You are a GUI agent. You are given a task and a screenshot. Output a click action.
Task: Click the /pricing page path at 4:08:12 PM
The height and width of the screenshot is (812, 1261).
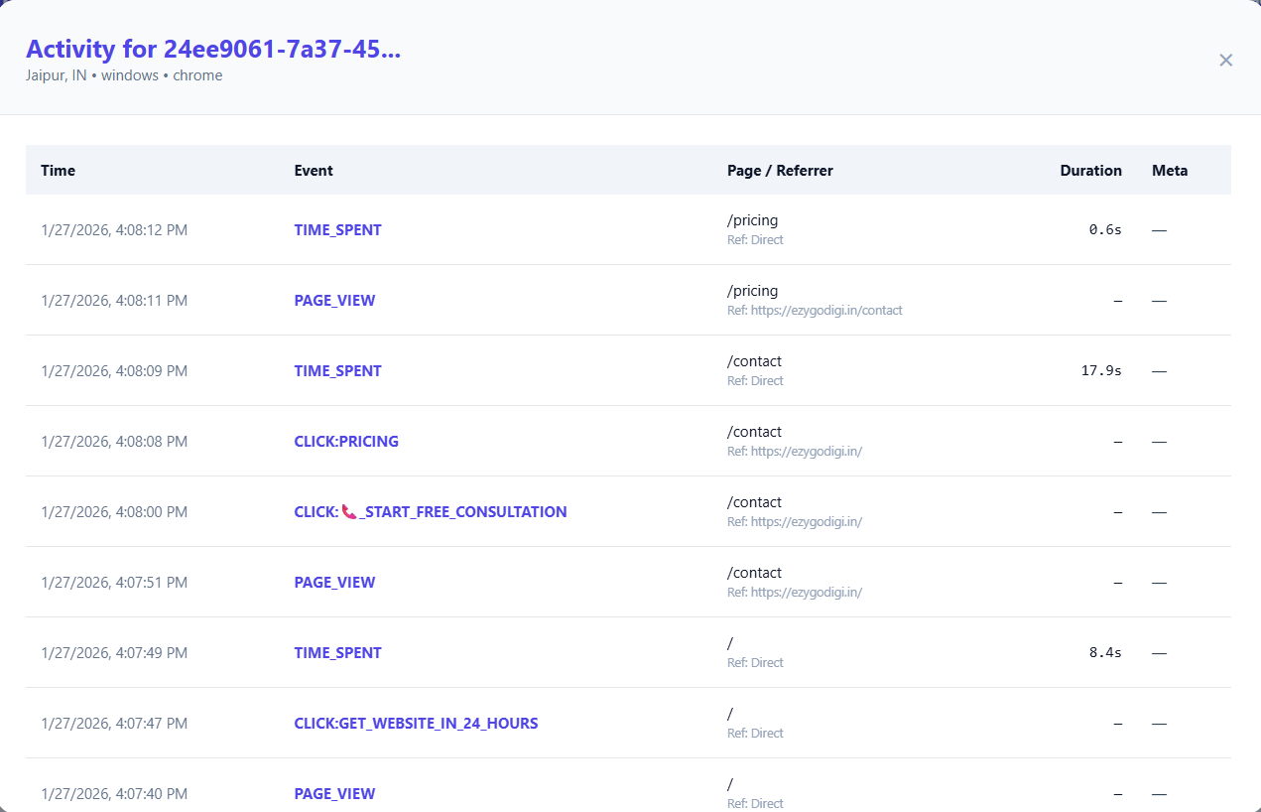(752, 219)
